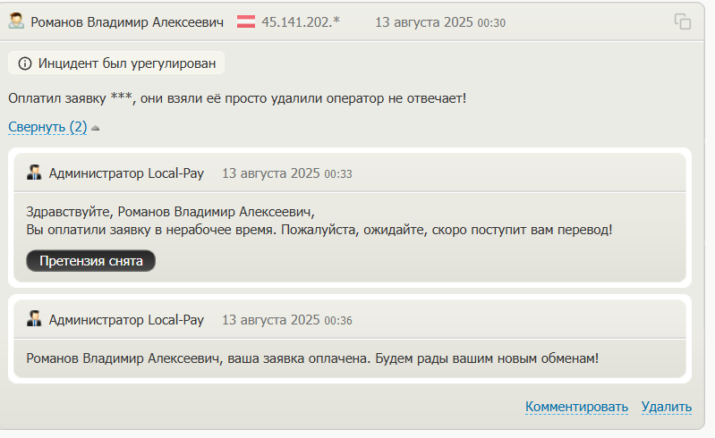The height and width of the screenshot is (438, 715).
Task: Click the copy icon in the top-right corner
Action: click(x=683, y=21)
